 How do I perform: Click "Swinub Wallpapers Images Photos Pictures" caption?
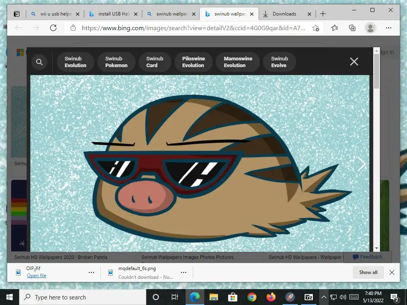[188, 257]
